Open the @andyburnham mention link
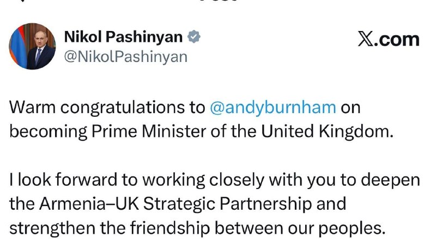436x251 pixels. click(272, 108)
